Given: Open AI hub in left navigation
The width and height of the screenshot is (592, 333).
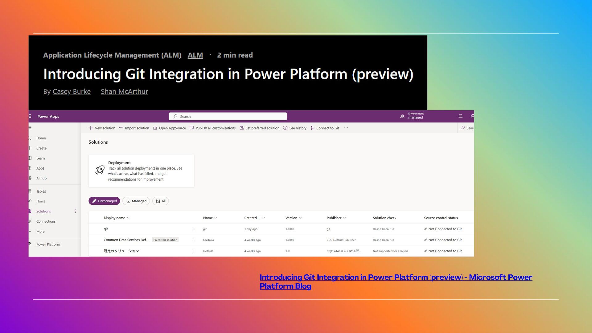Looking at the screenshot, I should click(x=41, y=178).
